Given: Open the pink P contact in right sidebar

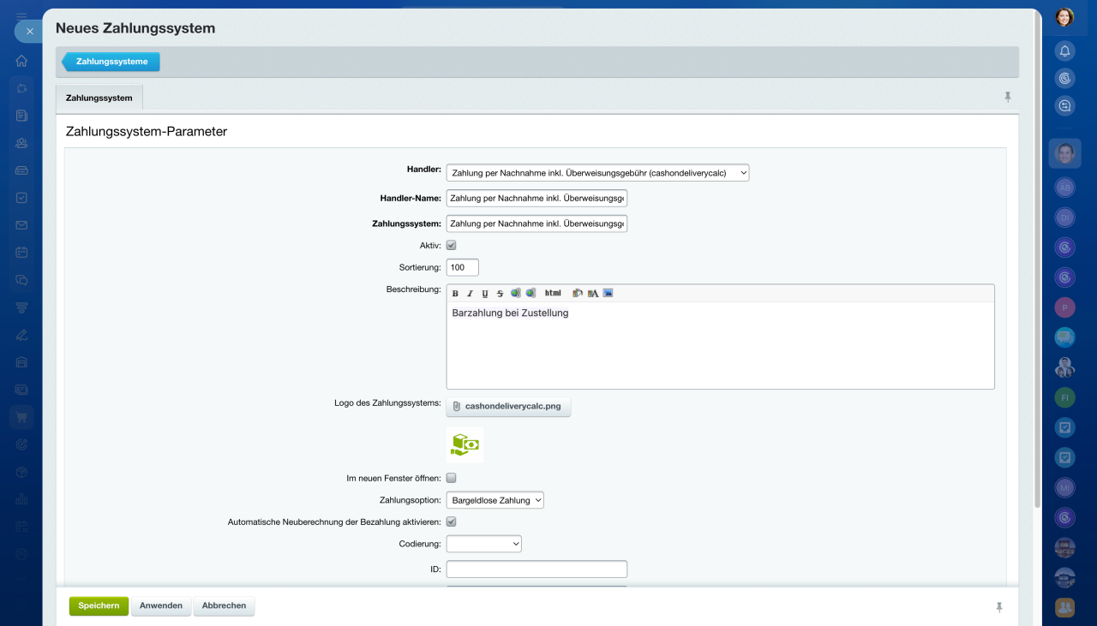Looking at the screenshot, I should pyautogui.click(x=1064, y=307).
